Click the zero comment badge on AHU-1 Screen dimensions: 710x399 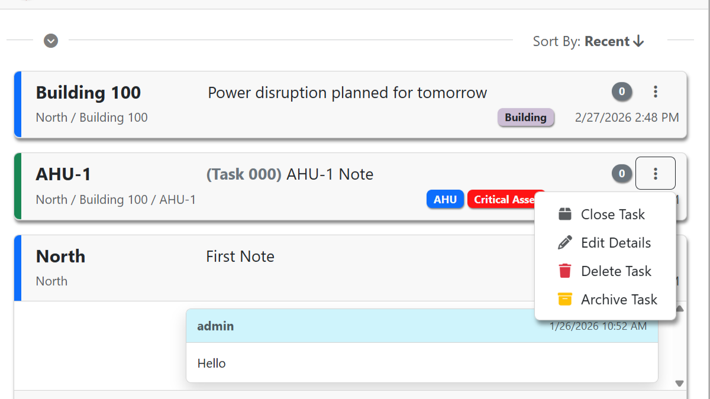coord(622,173)
